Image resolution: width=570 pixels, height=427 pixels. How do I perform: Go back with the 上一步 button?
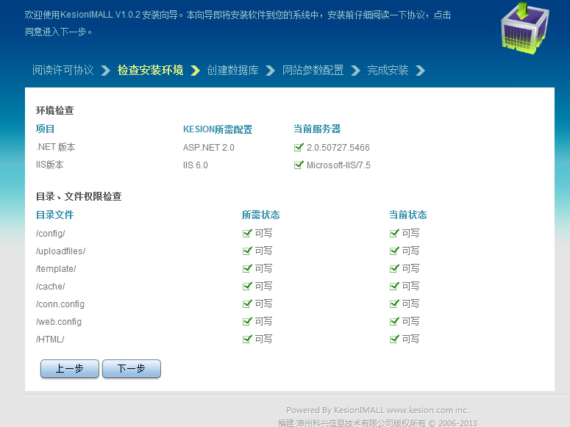pos(69,369)
